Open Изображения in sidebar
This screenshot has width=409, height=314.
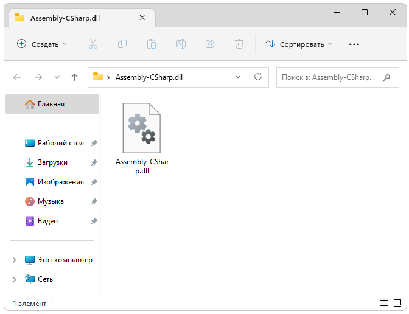(55, 182)
